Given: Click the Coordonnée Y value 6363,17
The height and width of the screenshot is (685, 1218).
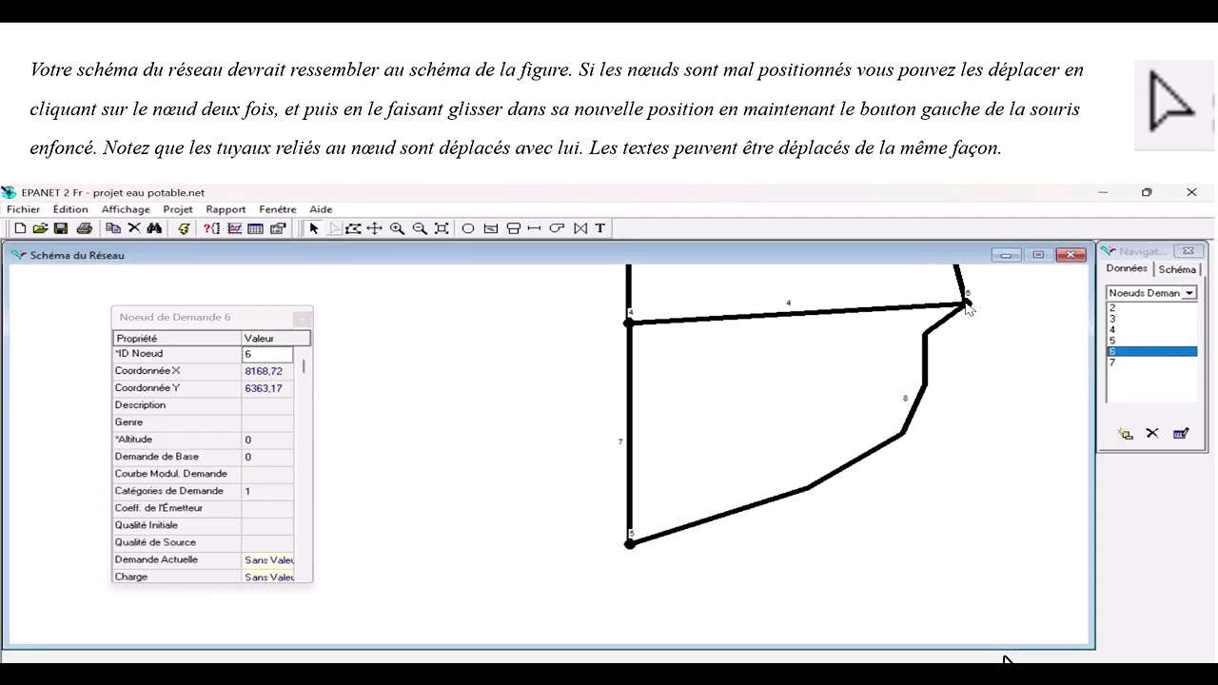Looking at the screenshot, I should coord(267,388).
